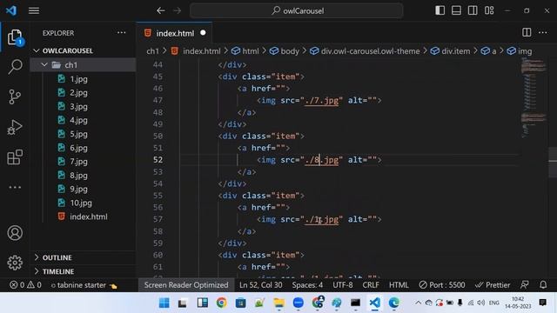This screenshot has width=557, height=313.
Task: Open editor More Actions ellipsis
Action: point(543,33)
